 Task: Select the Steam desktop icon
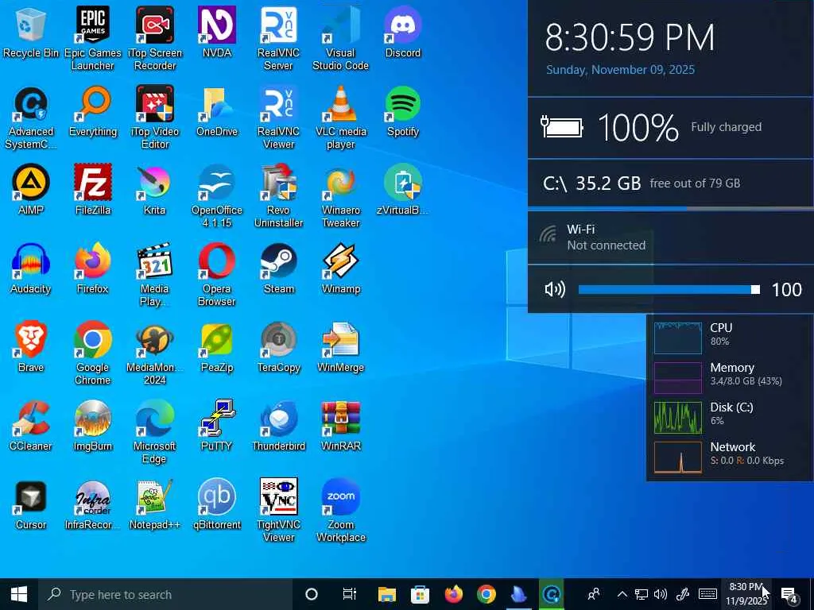(279, 268)
